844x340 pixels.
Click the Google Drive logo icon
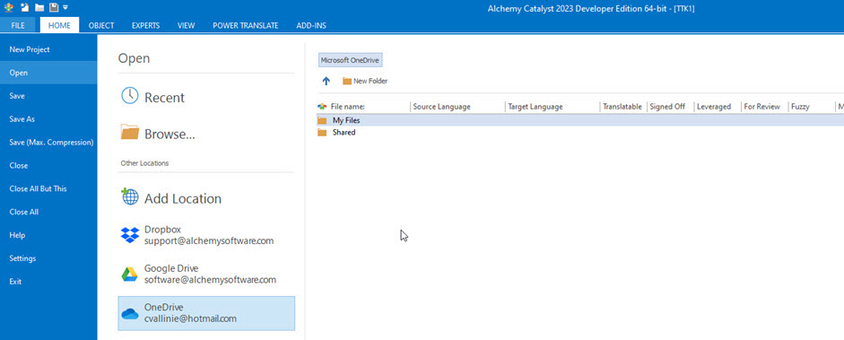click(130, 275)
